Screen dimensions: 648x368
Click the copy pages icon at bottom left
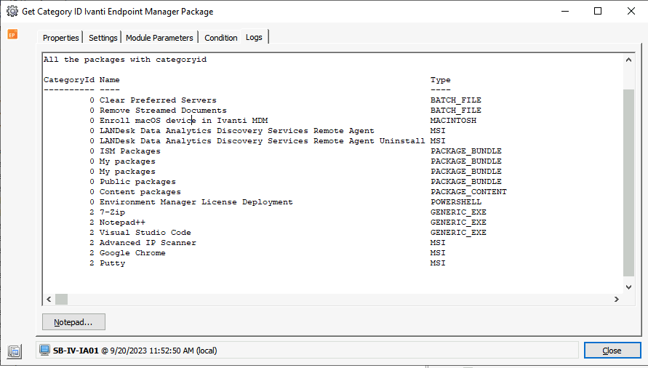click(14, 351)
